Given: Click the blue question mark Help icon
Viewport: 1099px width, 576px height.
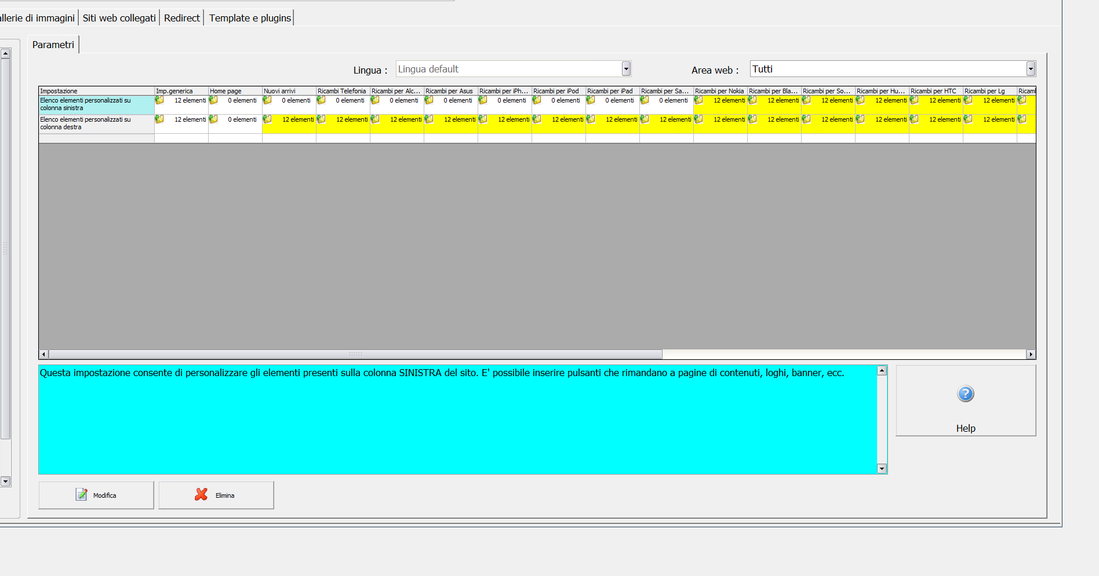Looking at the screenshot, I should tap(966, 394).
